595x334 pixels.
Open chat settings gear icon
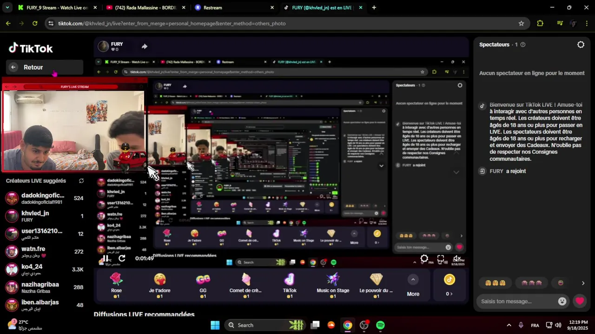[581, 45]
